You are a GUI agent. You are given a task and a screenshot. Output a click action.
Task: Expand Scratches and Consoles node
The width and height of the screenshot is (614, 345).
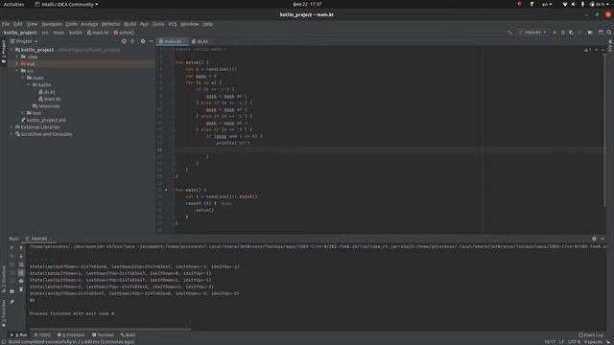pos(12,134)
